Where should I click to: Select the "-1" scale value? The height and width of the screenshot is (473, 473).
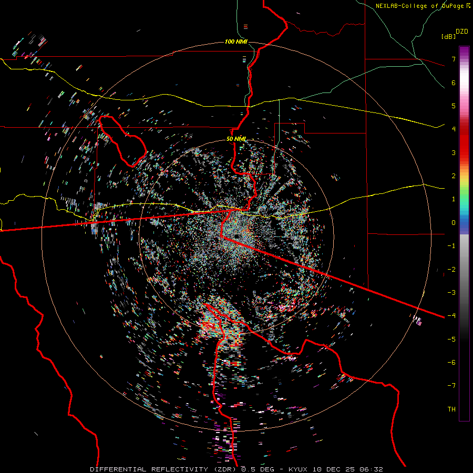pyautogui.click(x=451, y=246)
